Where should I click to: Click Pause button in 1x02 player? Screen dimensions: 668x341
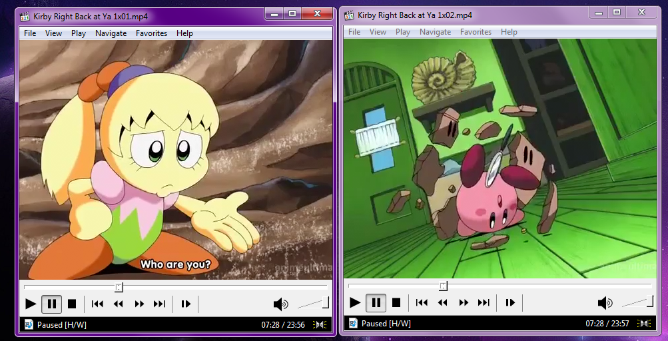(376, 302)
